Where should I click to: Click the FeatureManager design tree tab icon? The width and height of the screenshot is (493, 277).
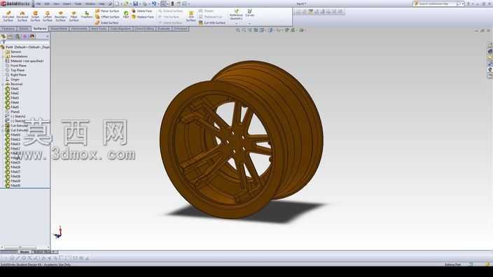(x=4, y=36)
